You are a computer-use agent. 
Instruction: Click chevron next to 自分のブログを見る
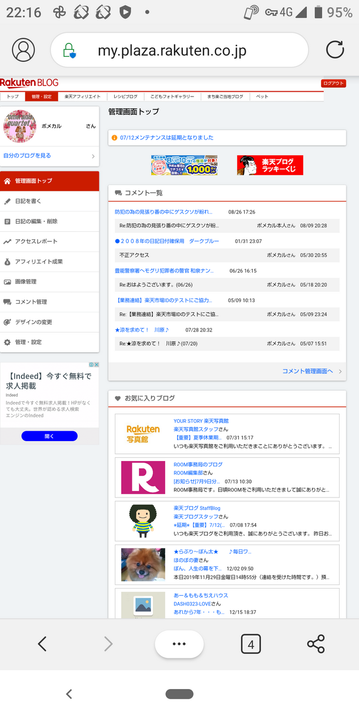tap(93, 156)
